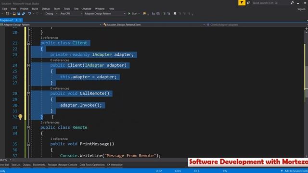Open the Bookmarks tab
The height and width of the screenshot is (173, 308).
(39, 165)
